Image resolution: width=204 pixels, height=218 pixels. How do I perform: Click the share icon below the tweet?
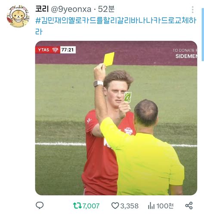[189, 206]
